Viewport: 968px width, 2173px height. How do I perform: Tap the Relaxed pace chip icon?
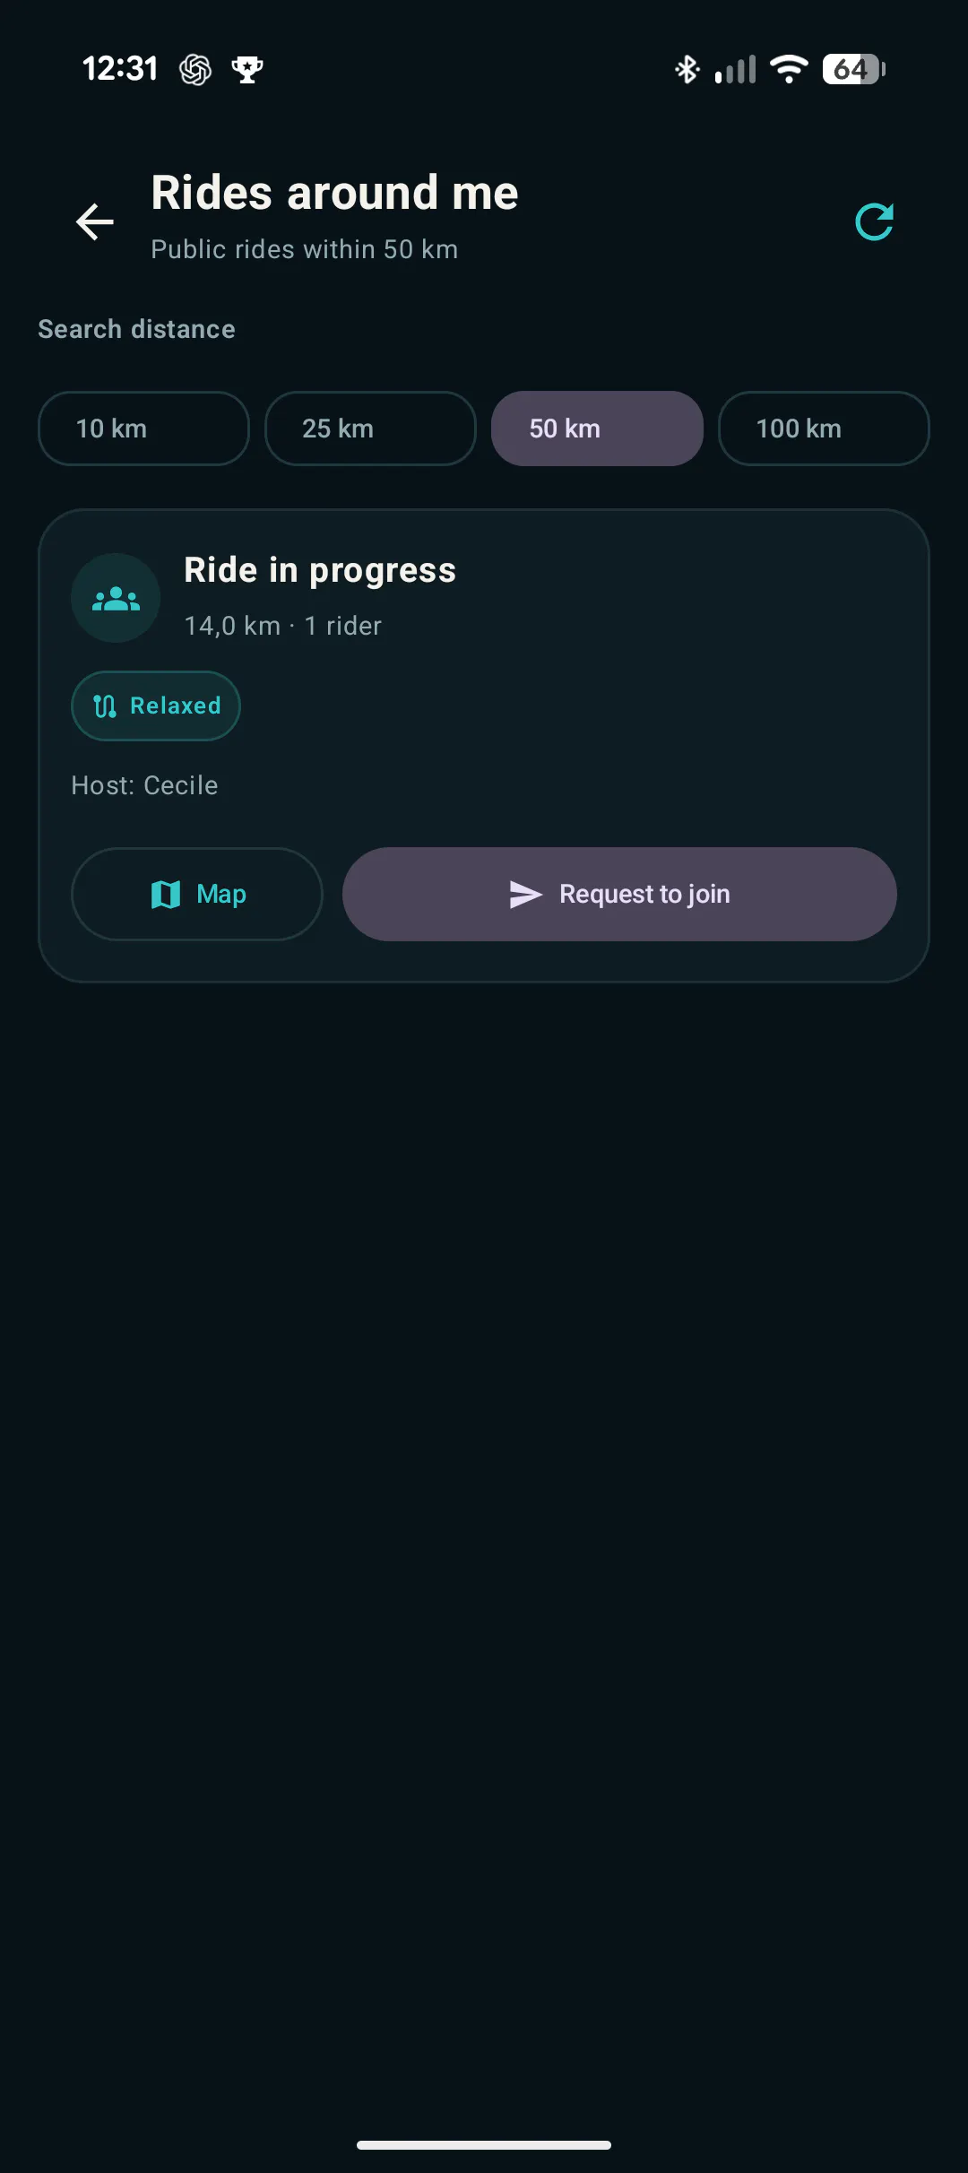coord(105,706)
